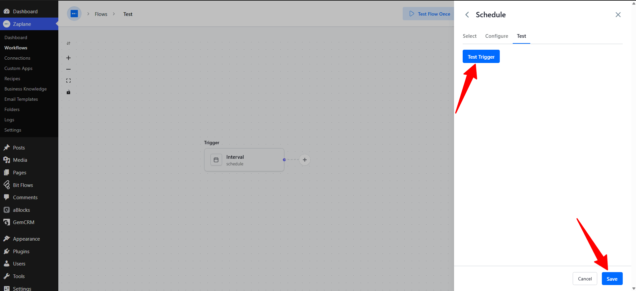Toggle the flow layout direction icon
This screenshot has width=636, height=291.
click(x=68, y=43)
